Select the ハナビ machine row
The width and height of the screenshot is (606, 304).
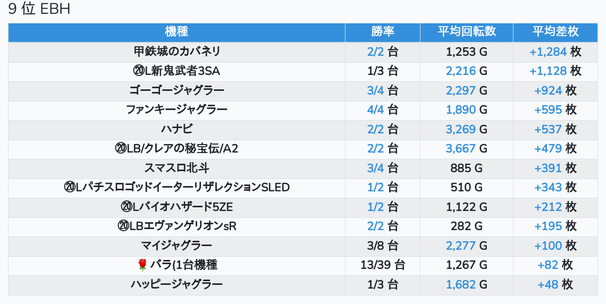176,129
